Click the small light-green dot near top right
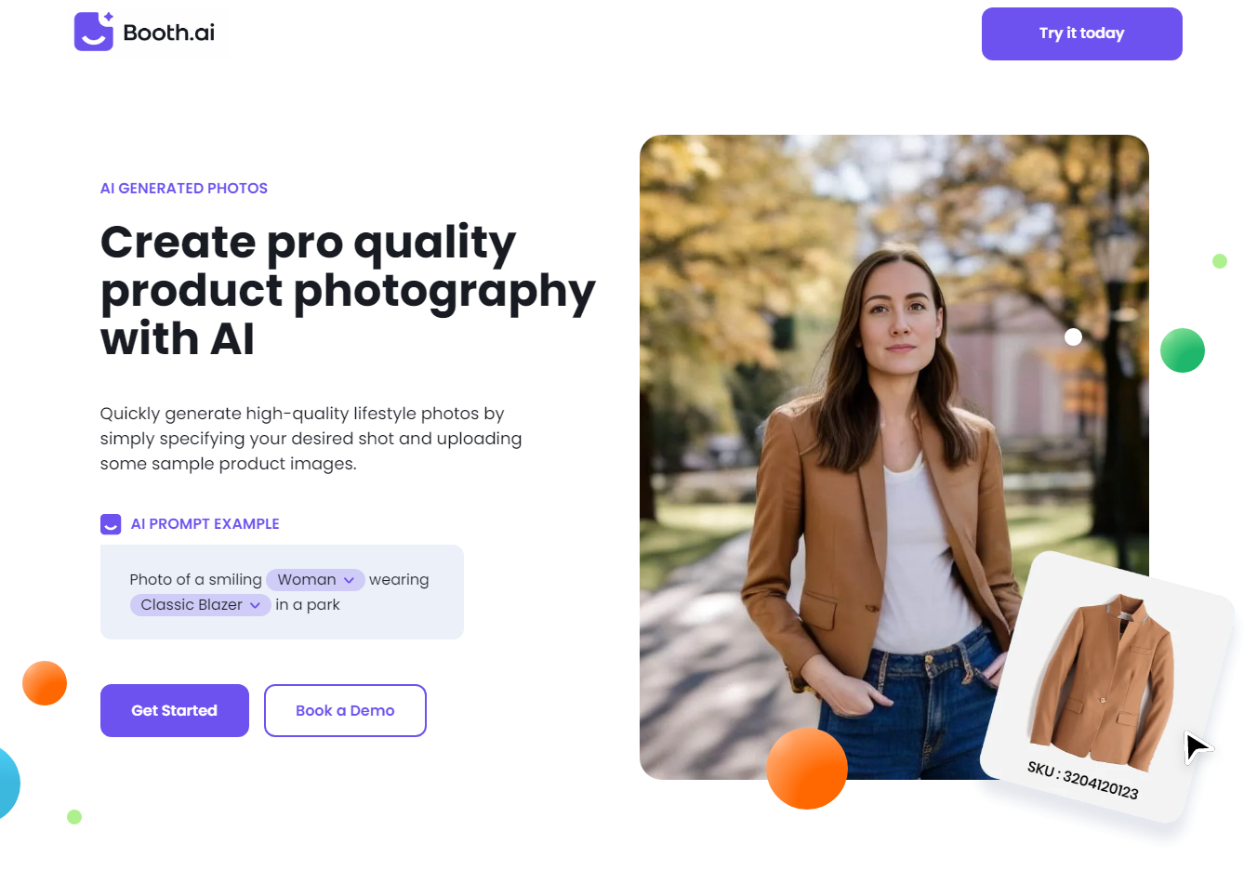 (1220, 261)
